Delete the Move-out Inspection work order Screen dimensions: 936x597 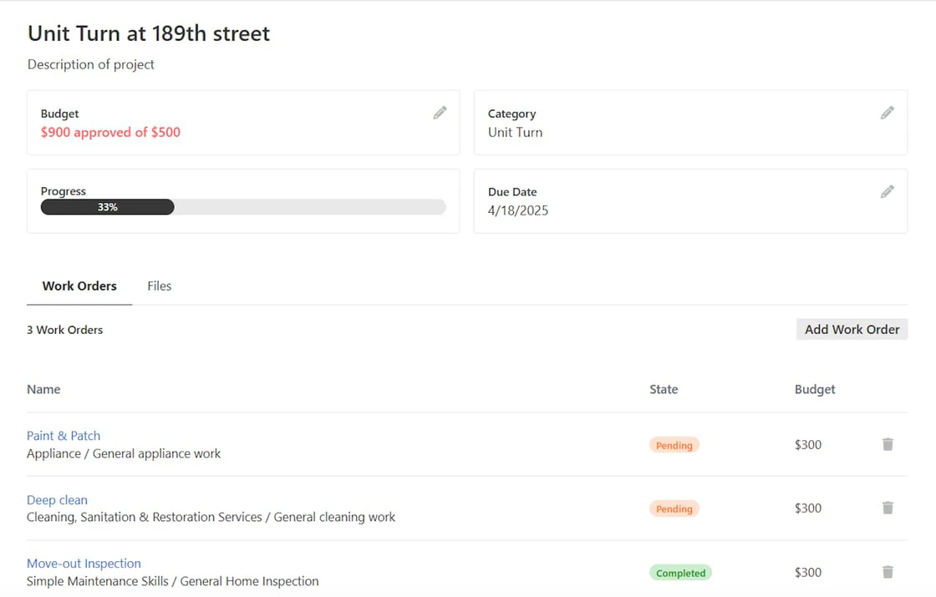click(888, 572)
